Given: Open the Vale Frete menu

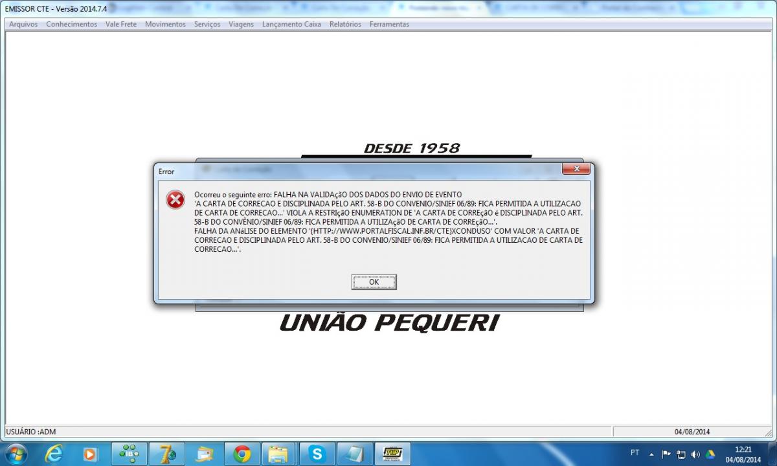Looking at the screenshot, I should tap(121, 24).
